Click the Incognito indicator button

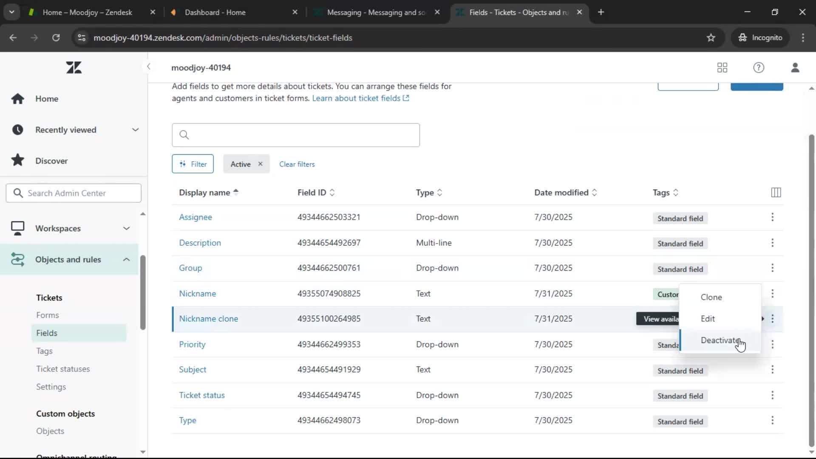(x=760, y=38)
